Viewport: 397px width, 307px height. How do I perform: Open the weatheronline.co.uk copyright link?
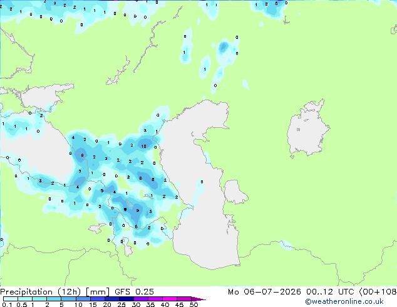pos(344,301)
